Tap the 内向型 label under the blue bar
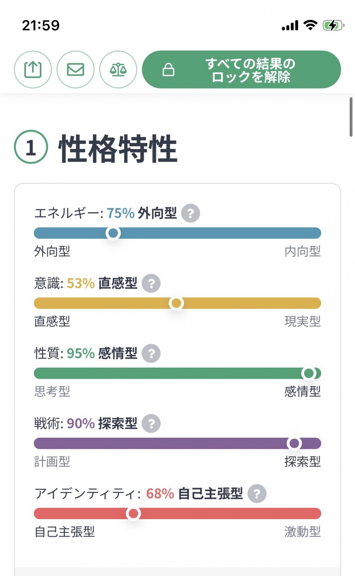 302,251
